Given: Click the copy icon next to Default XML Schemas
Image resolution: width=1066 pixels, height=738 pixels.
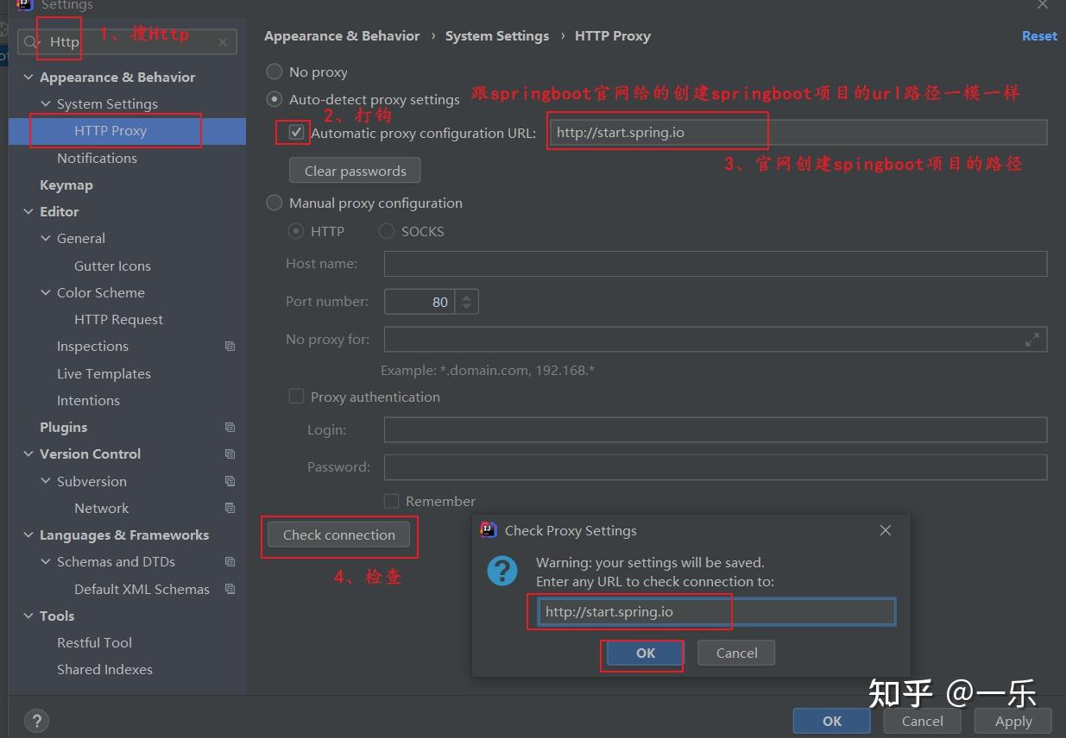Looking at the screenshot, I should tap(229, 589).
